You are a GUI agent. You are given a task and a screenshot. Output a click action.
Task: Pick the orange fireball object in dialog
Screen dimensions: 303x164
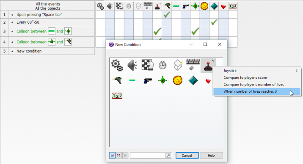[178, 80]
